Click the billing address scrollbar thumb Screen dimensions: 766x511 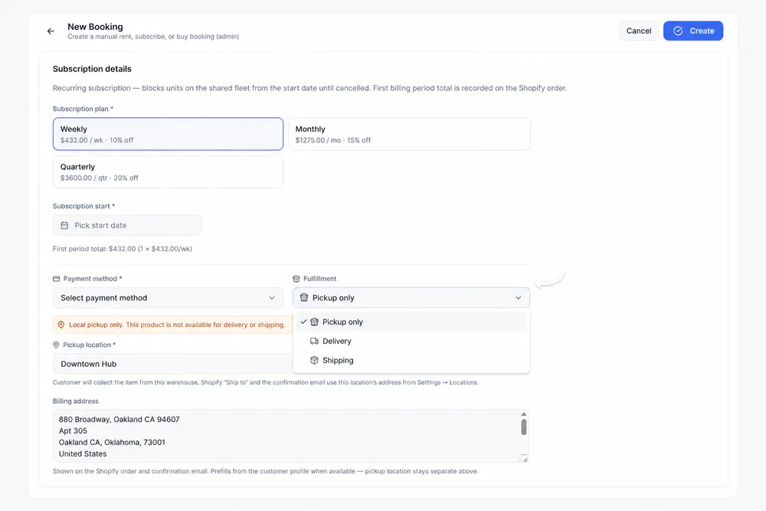click(x=524, y=427)
